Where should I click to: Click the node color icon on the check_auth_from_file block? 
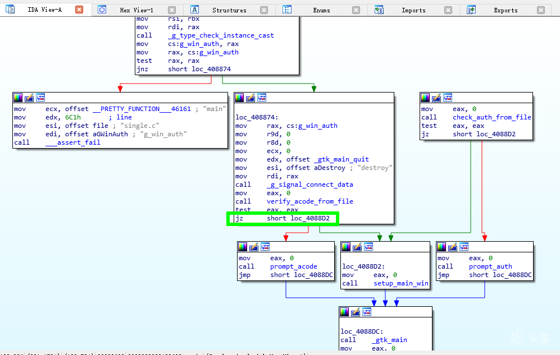(426, 98)
